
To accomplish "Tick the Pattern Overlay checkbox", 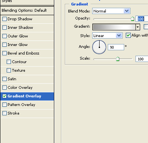I will coord(4,105).
